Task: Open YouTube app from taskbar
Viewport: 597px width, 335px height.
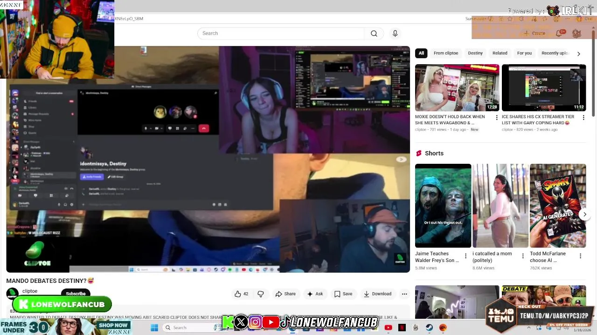Action: coord(388,328)
